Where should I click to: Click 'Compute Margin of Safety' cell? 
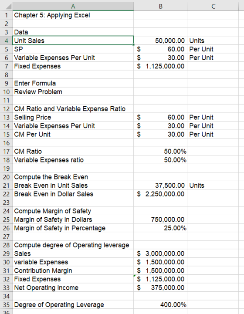click(73, 211)
